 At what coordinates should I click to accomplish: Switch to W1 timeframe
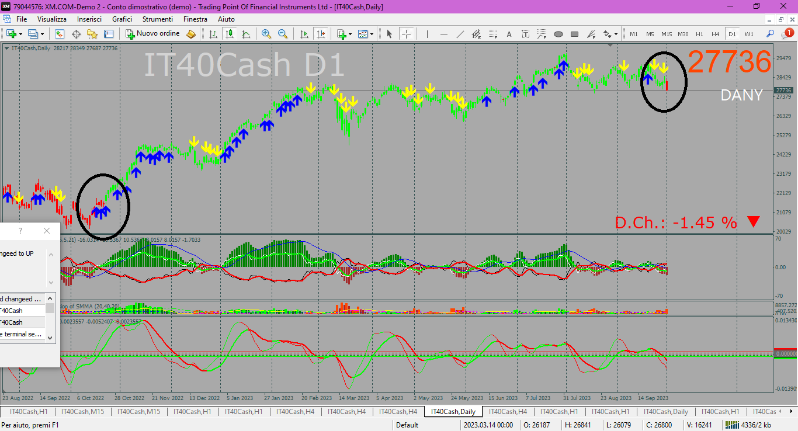pyautogui.click(x=749, y=34)
